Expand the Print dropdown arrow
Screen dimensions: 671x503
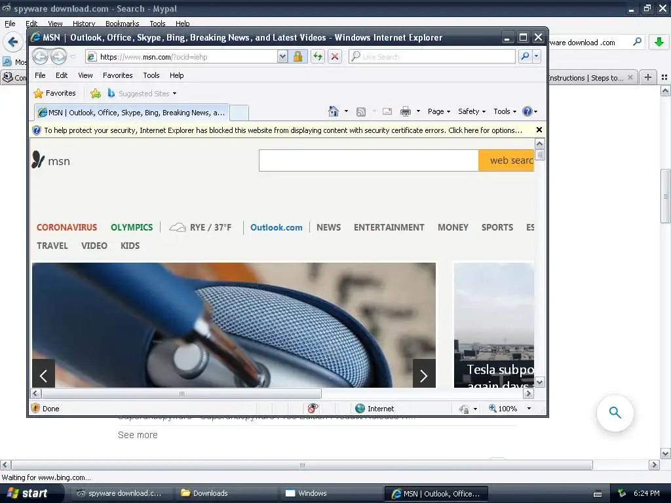tap(418, 111)
